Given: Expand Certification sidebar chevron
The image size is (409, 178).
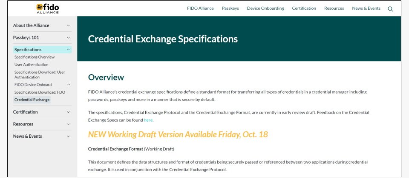Looking at the screenshot, I should pyautogui.click(x=68, y=112).
